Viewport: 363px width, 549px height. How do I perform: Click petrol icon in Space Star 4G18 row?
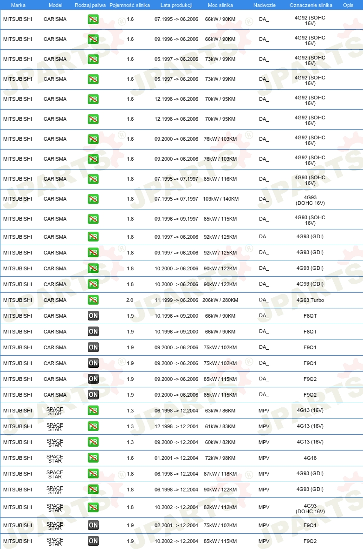pyautogui.click(x=93, y=457)
